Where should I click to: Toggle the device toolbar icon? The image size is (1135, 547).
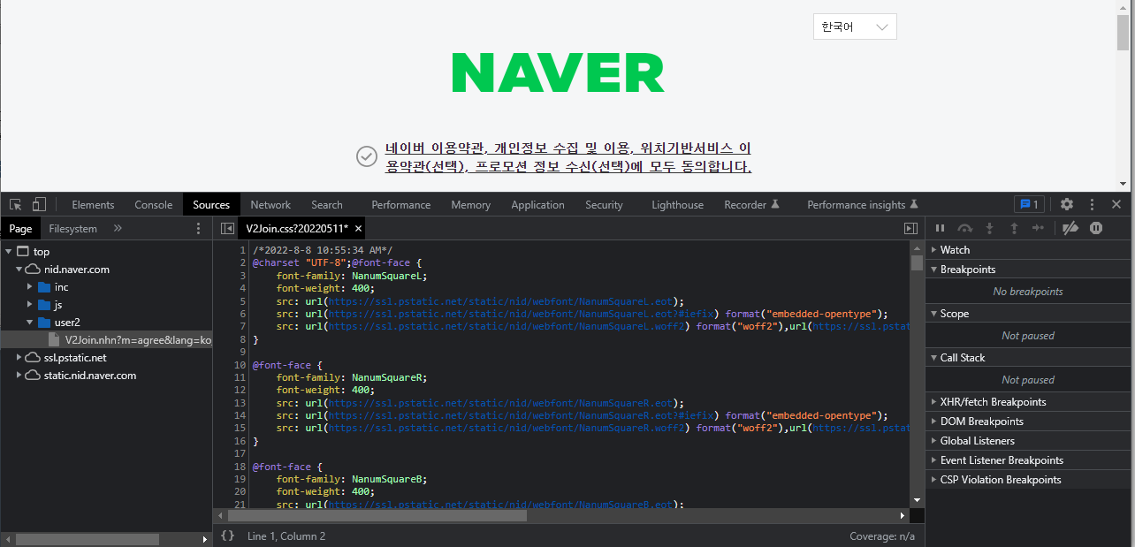click(39, 204)
